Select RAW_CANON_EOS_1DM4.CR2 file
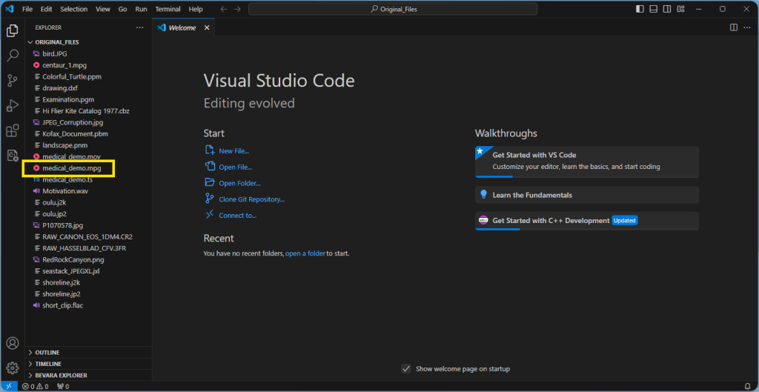Screen dimensions: 759x392 tap(89, 236)
